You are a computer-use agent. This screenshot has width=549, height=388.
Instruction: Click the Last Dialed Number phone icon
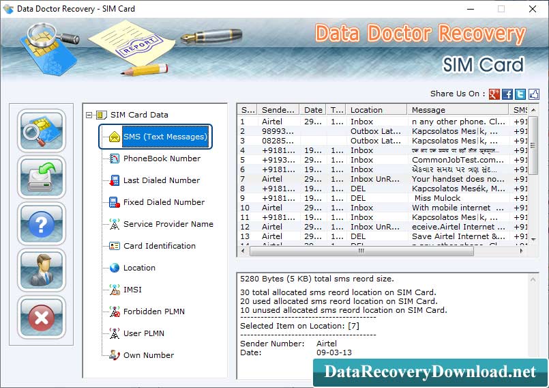tap(115, 180)
